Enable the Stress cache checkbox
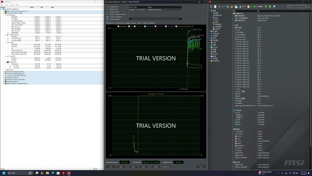This screenshot has height=176, width=312. 110,12
